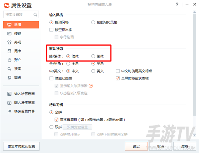Select the 全拼 radio button

[51, 112]
